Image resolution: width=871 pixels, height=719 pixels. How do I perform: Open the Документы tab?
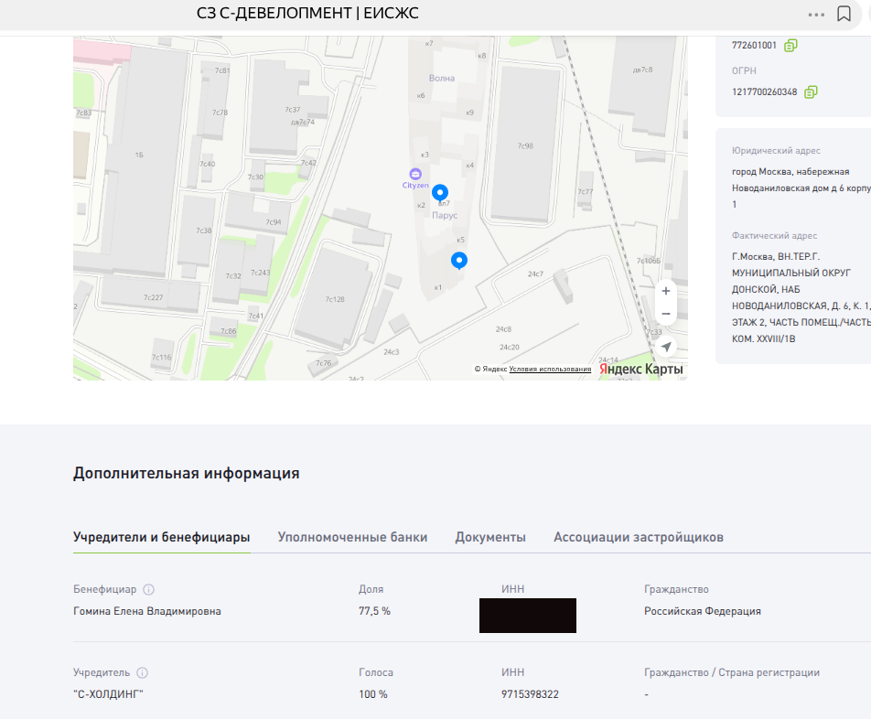click(490, 537)
